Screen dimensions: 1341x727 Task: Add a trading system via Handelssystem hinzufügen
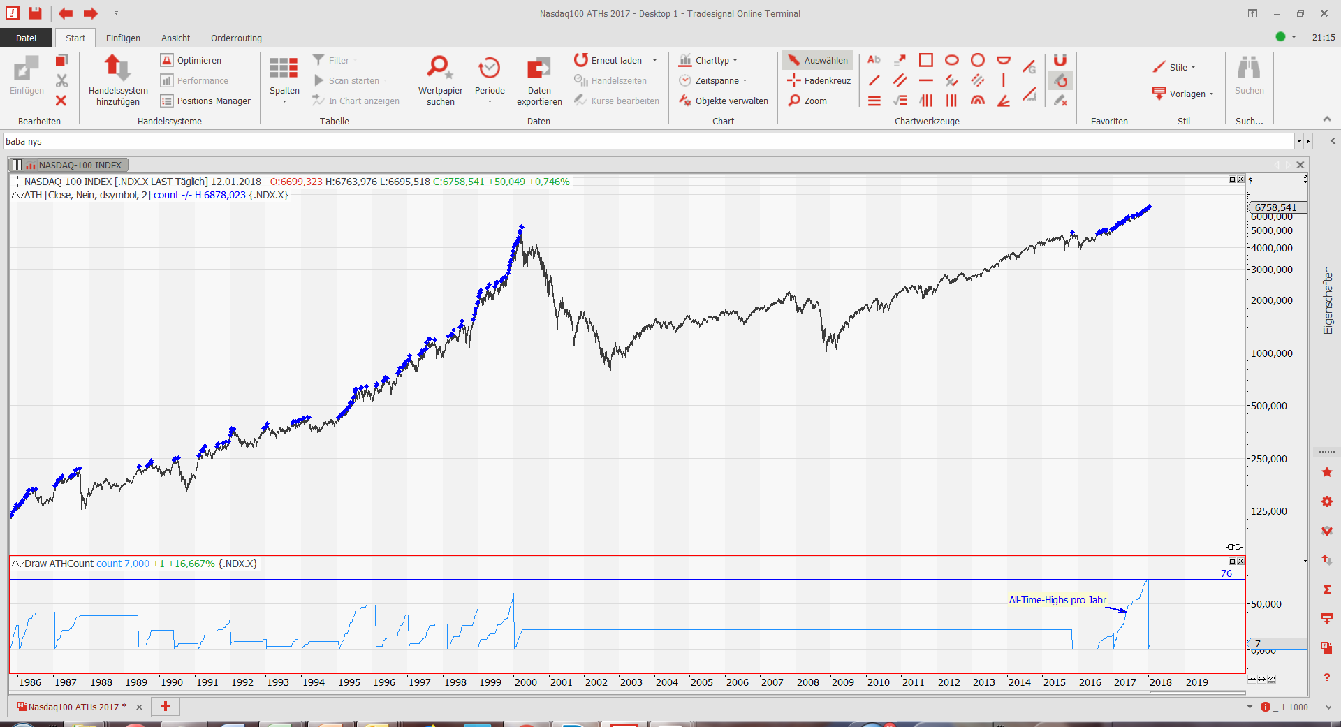pos(118,80)
